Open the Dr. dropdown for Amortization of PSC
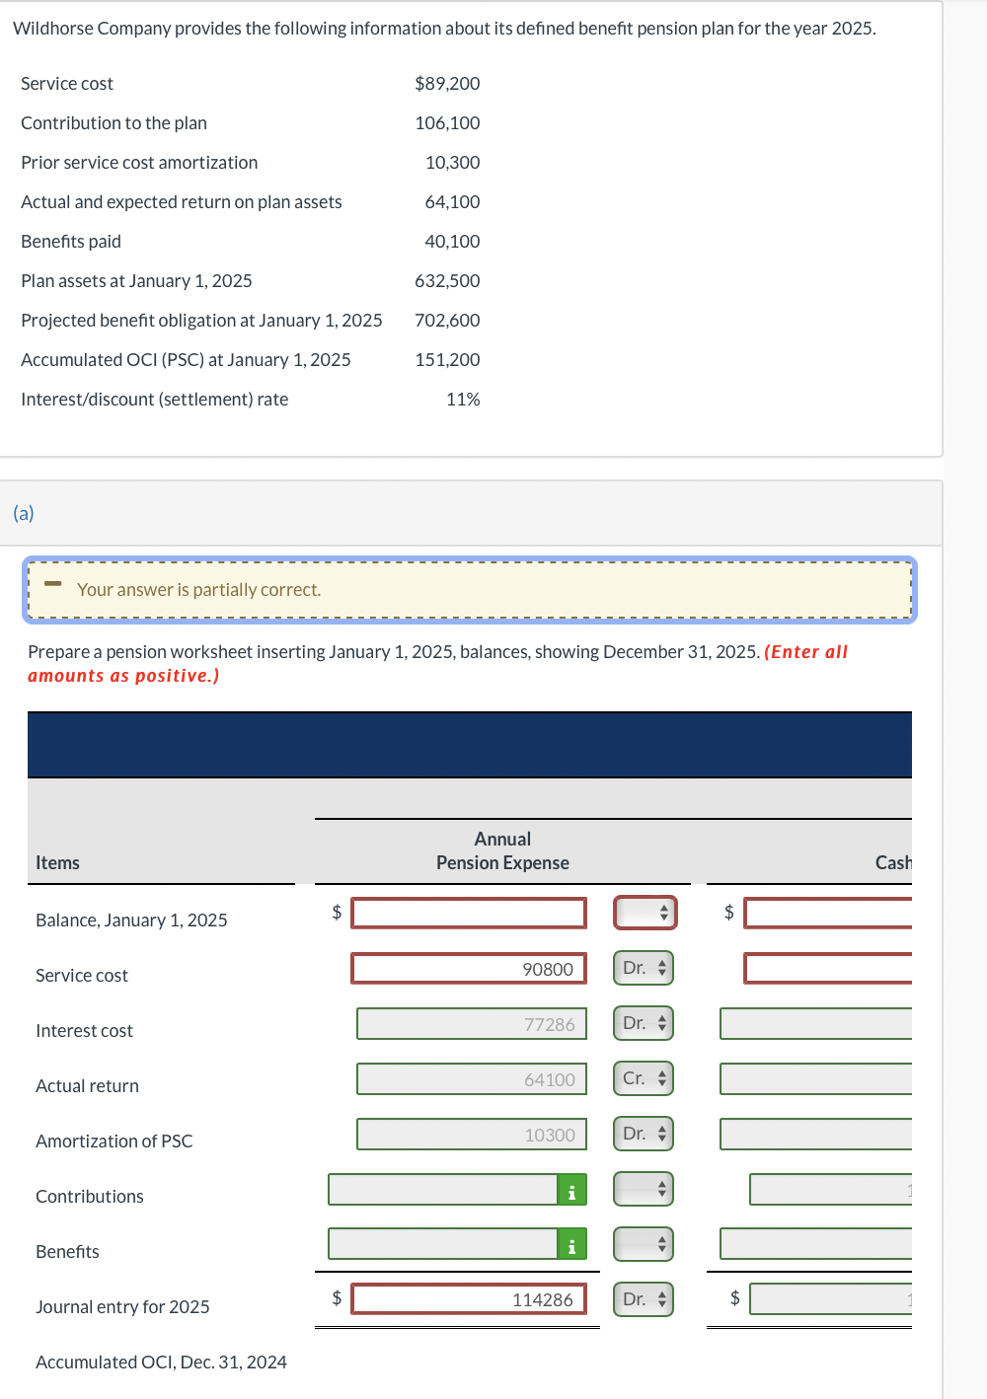 (645, 1134)
